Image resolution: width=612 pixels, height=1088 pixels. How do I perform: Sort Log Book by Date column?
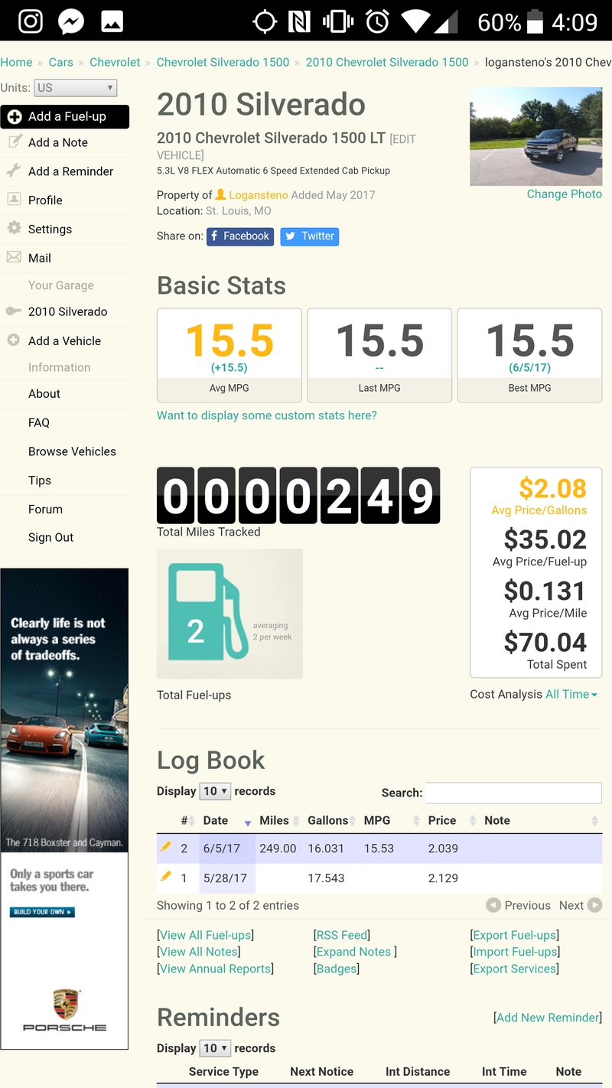click(x=226, y=820)
